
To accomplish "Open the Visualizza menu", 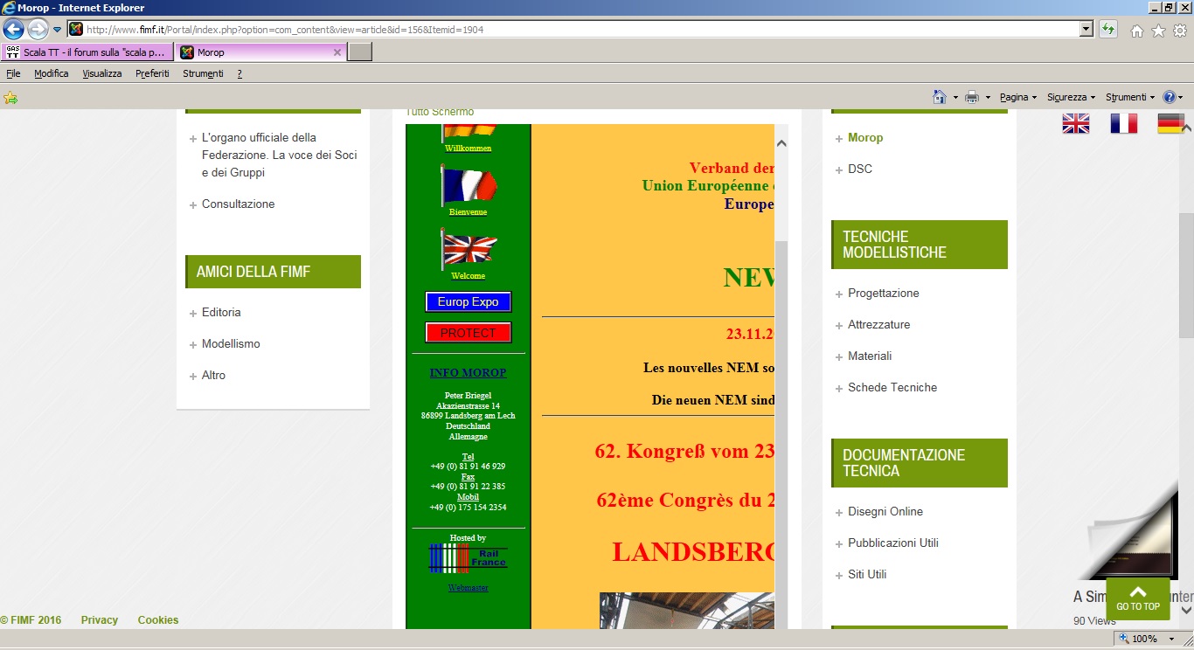I will pos(102,73).
